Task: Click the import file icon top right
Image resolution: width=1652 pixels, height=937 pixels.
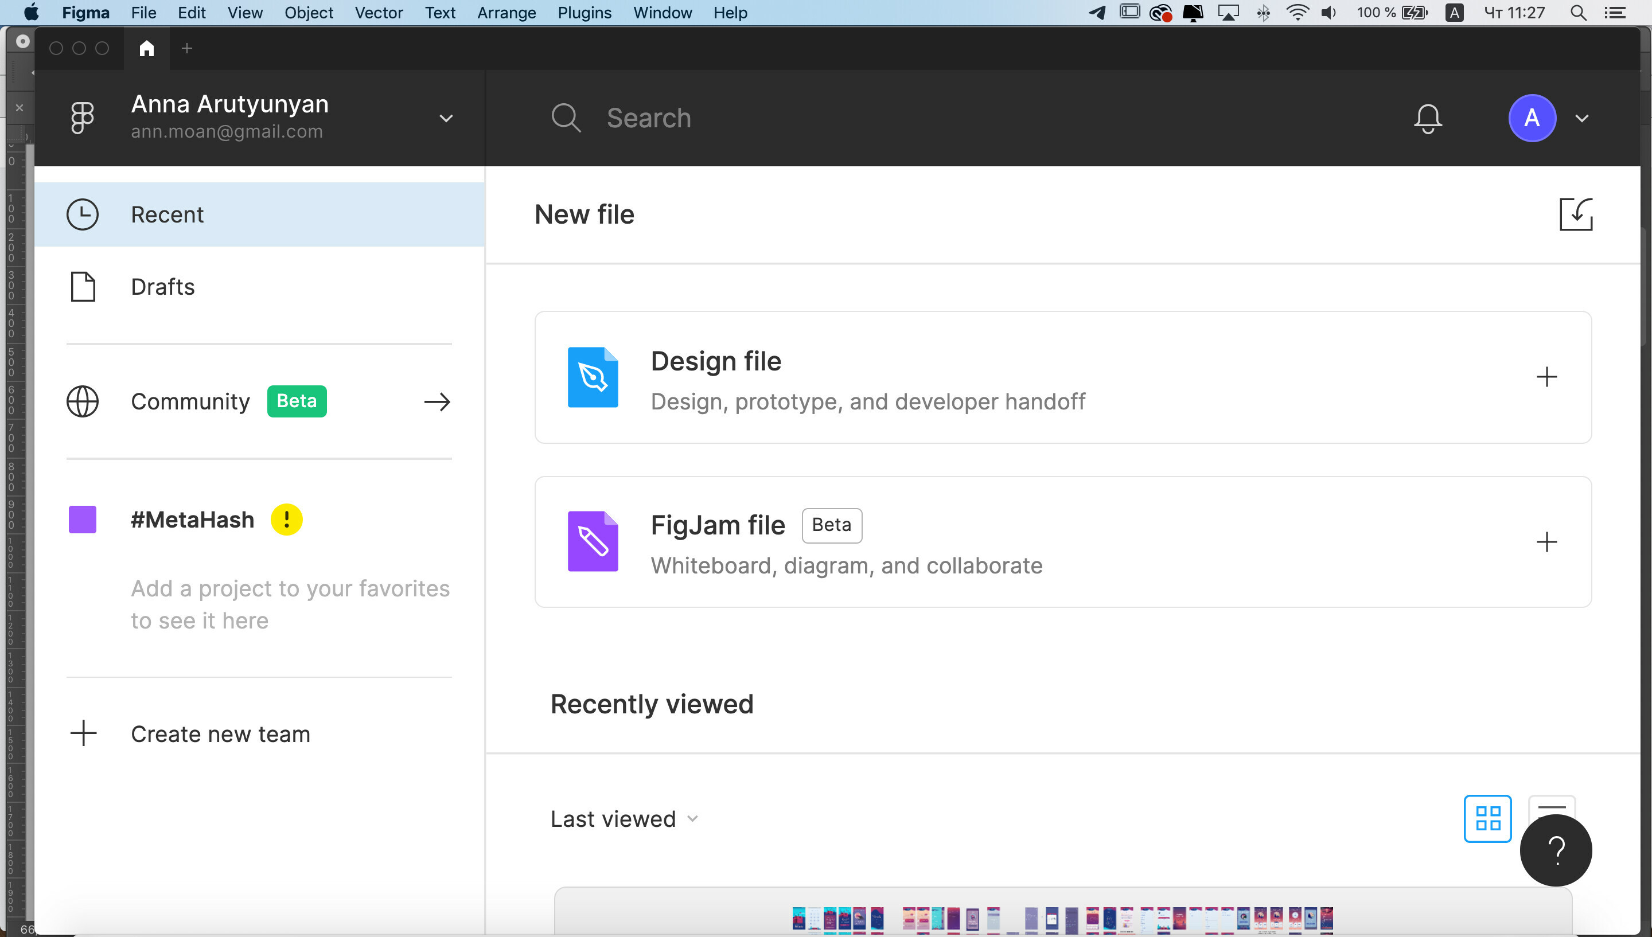Action: pyautogui.click(x=1576, y=213)
